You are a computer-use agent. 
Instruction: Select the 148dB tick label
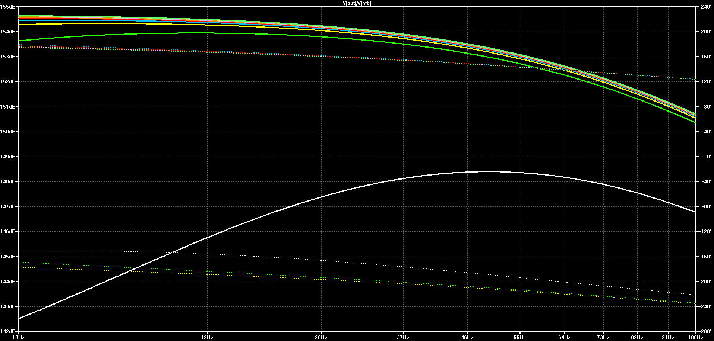pyautogui.click(x=8, y=181)
